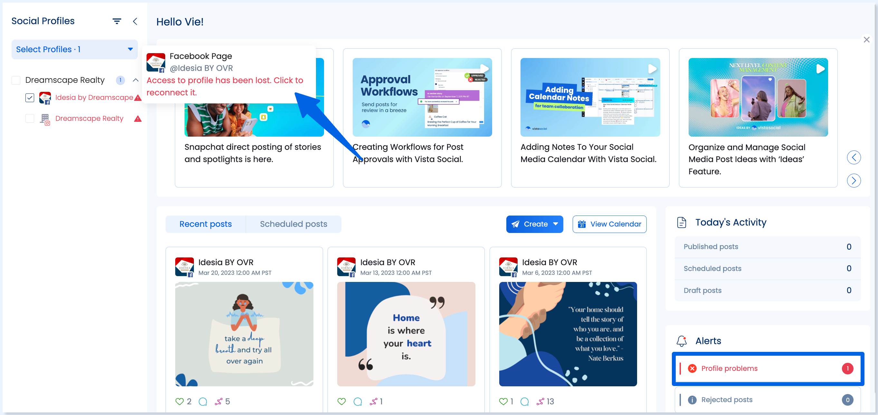Click the shares icon on Mar 20 post
878x415 pixels.
click(218, 401)
